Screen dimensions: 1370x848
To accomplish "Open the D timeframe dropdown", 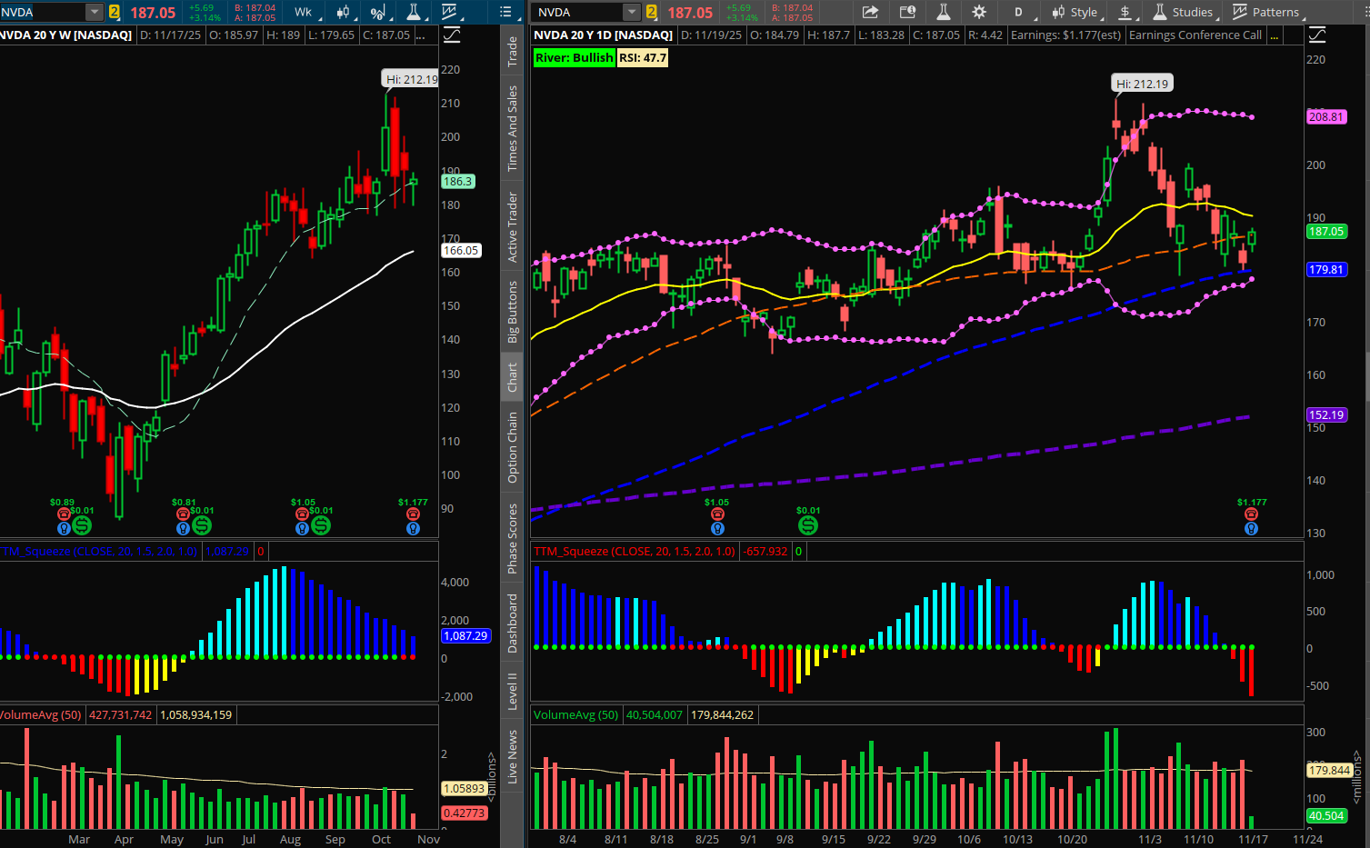I will point(1020,12).
